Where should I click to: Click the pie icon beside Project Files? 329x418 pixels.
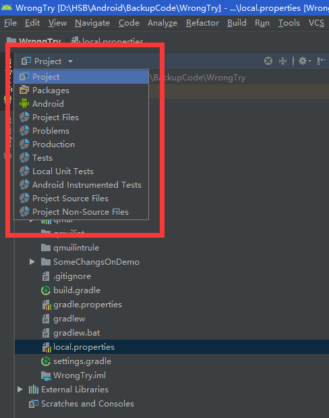click(x=24, y=117)
